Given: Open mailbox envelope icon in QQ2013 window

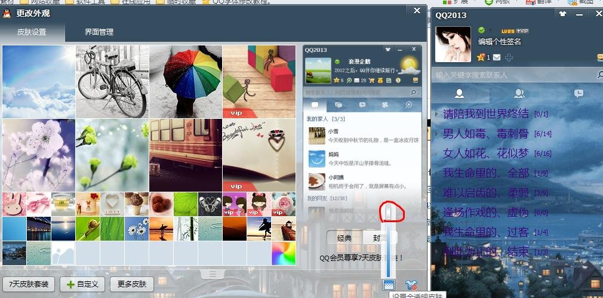Looking at the screenshot, I should pos(497,57).
